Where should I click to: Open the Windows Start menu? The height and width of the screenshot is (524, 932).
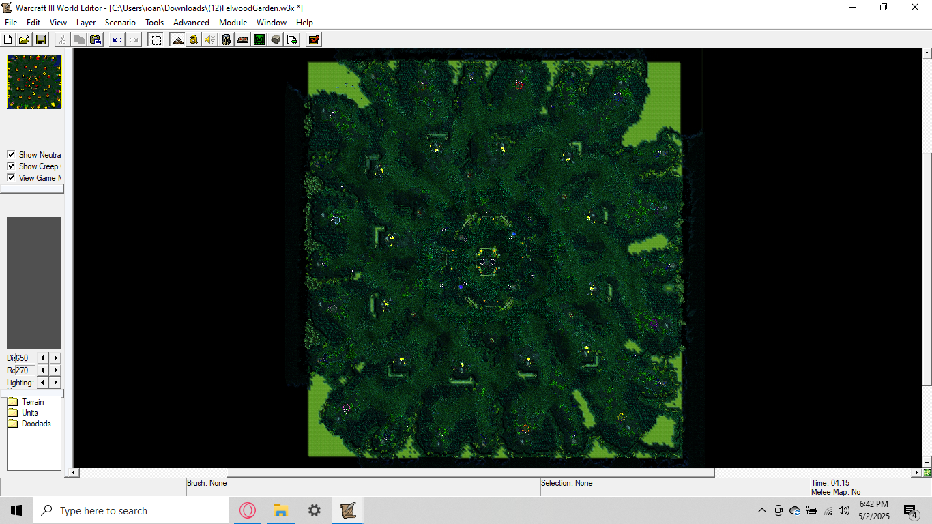coord(16,510)
